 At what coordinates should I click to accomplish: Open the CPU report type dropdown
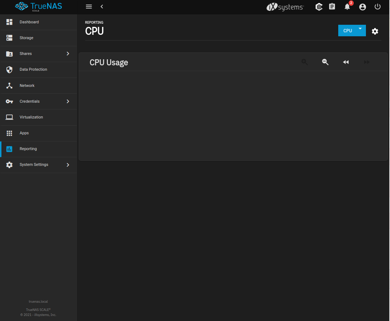[x=352, y=31]
